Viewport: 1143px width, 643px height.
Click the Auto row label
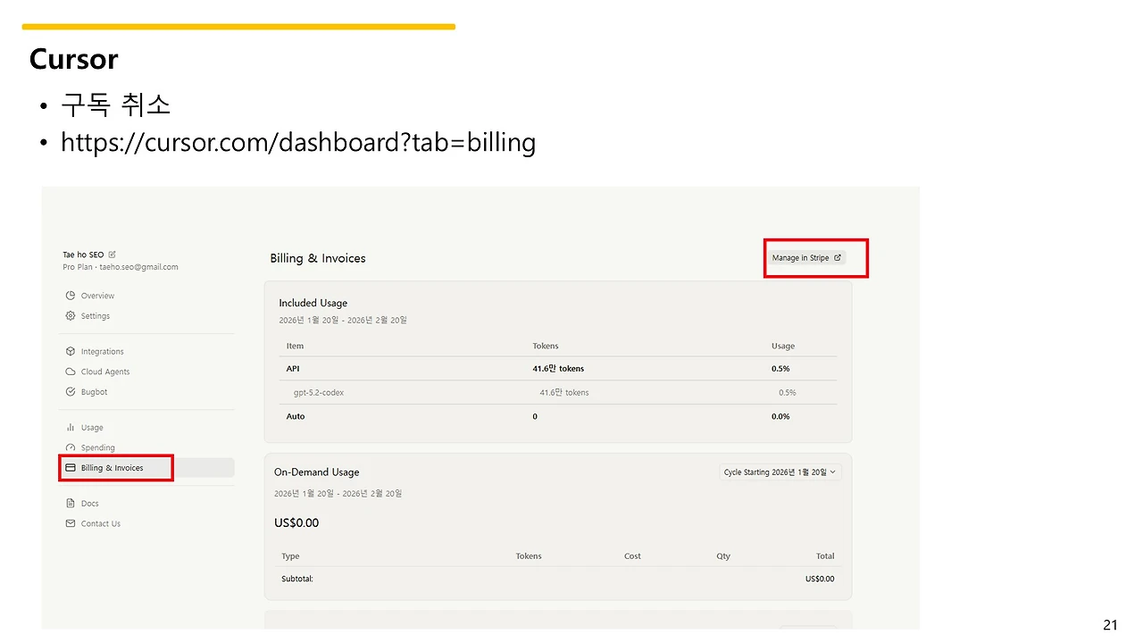click(296, 416)
